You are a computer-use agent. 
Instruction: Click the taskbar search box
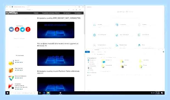pyautogui.click(x=24, y=93)
